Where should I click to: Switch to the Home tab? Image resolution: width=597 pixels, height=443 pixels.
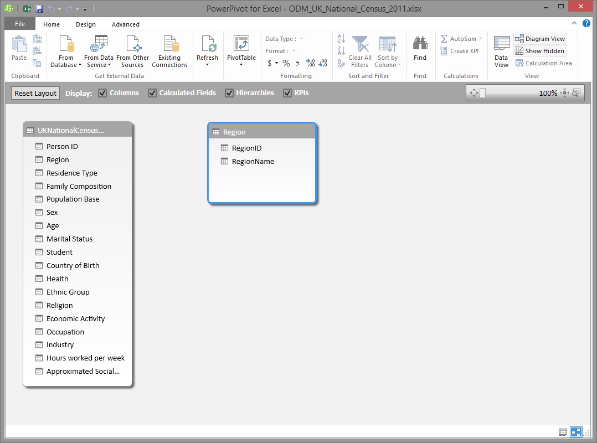52,24
